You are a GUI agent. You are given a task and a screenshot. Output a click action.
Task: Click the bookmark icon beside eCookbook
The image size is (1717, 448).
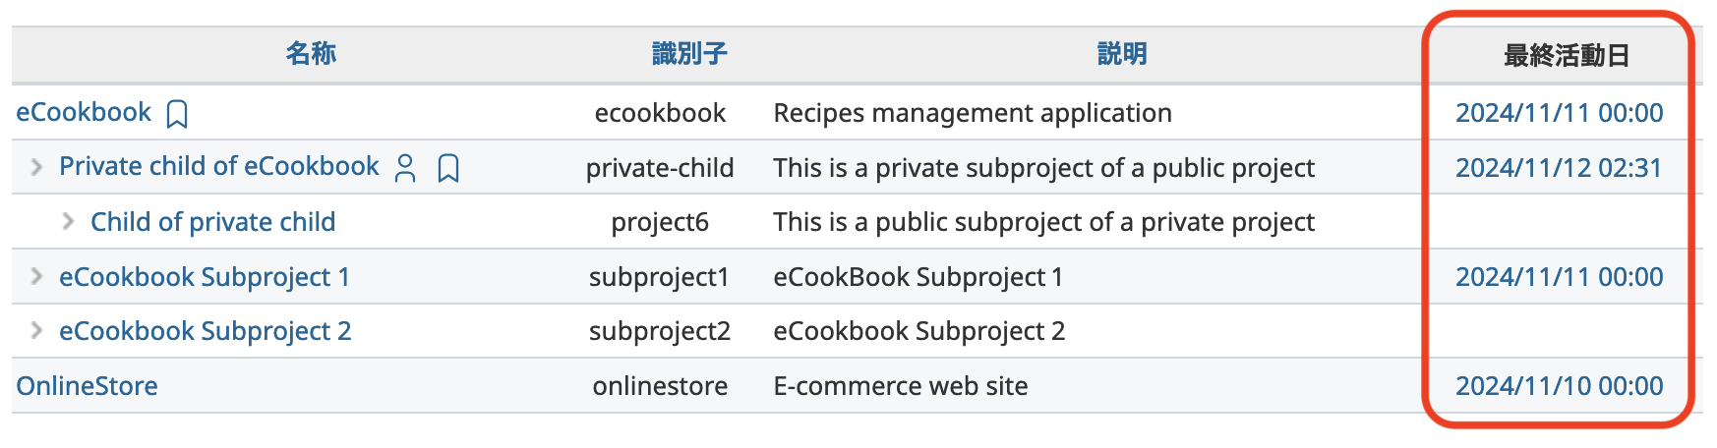pyautogui.click(x=177, y=114)
